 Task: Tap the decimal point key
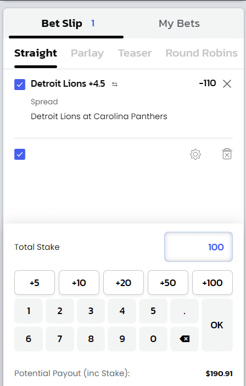point(185,311)
